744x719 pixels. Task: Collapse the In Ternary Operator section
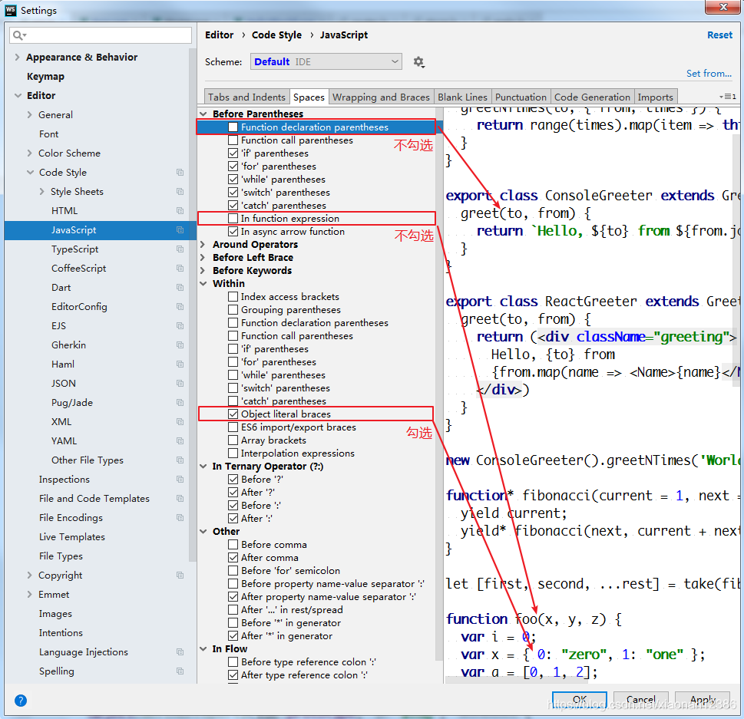coord(203,467)
